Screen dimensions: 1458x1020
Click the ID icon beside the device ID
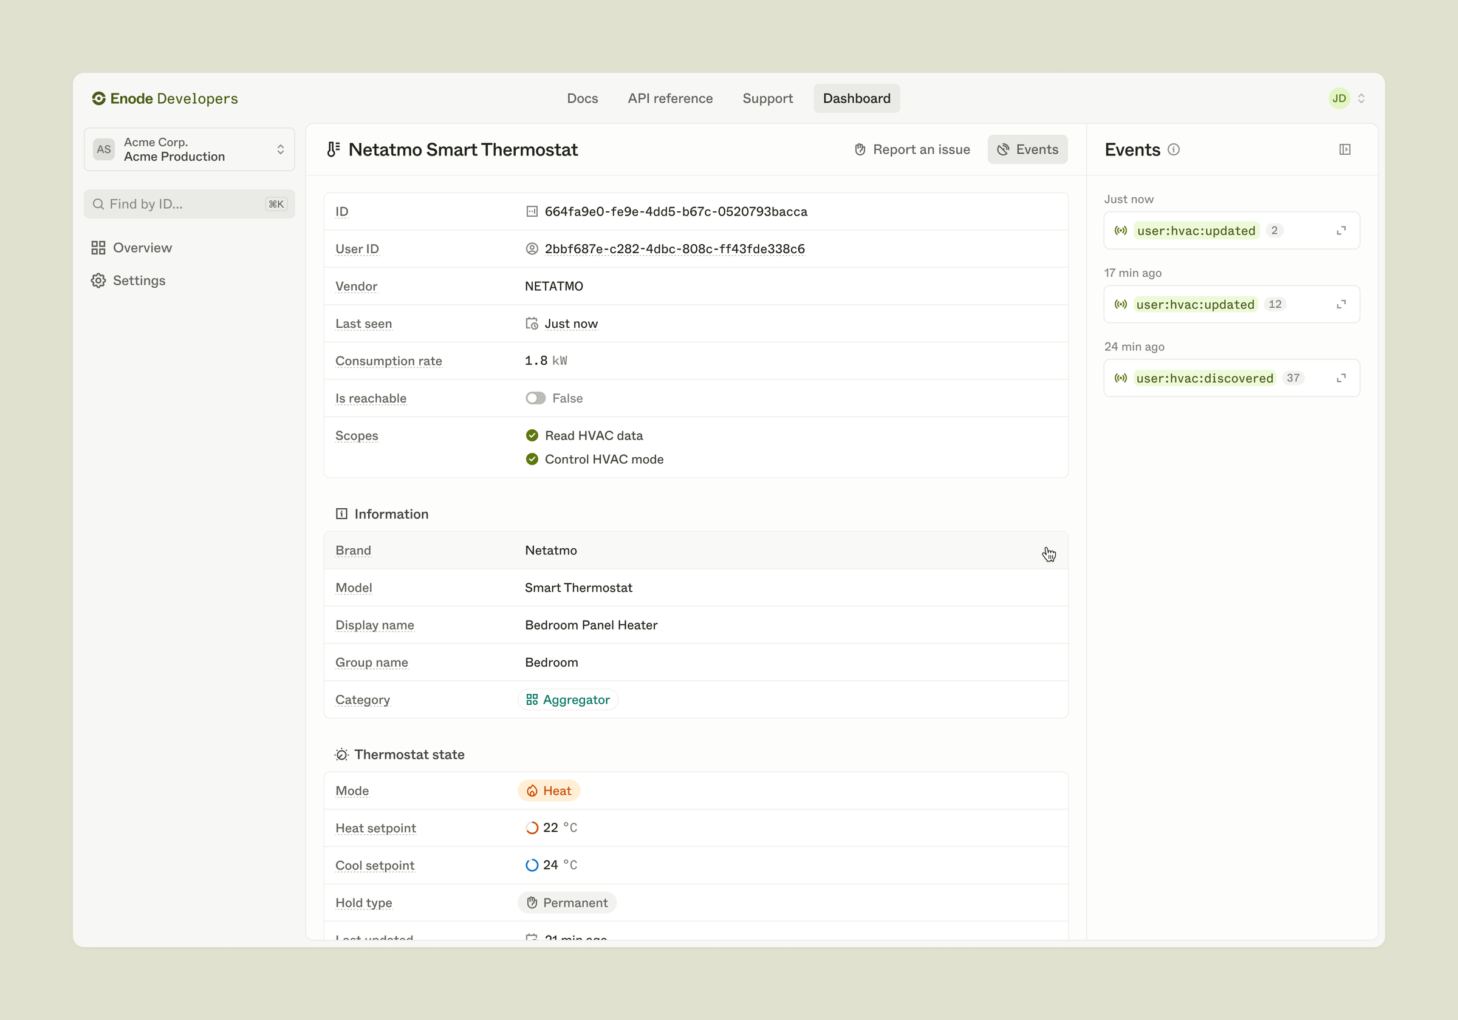point(532,211)
